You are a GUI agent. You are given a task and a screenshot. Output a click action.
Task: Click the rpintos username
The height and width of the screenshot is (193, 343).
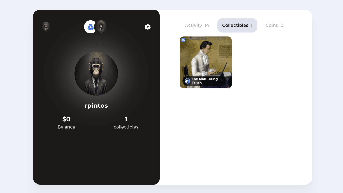click(96, 106)
